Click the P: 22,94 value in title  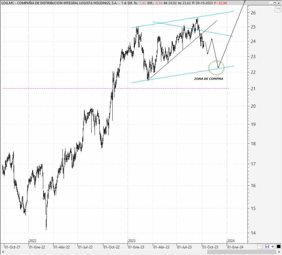pos(220,3)
